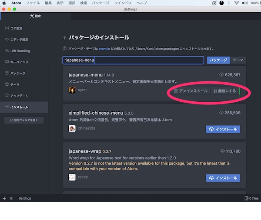Open the syon author link
Screen dimensions: 261x220
pyautogui.click(x=82, y=90)
